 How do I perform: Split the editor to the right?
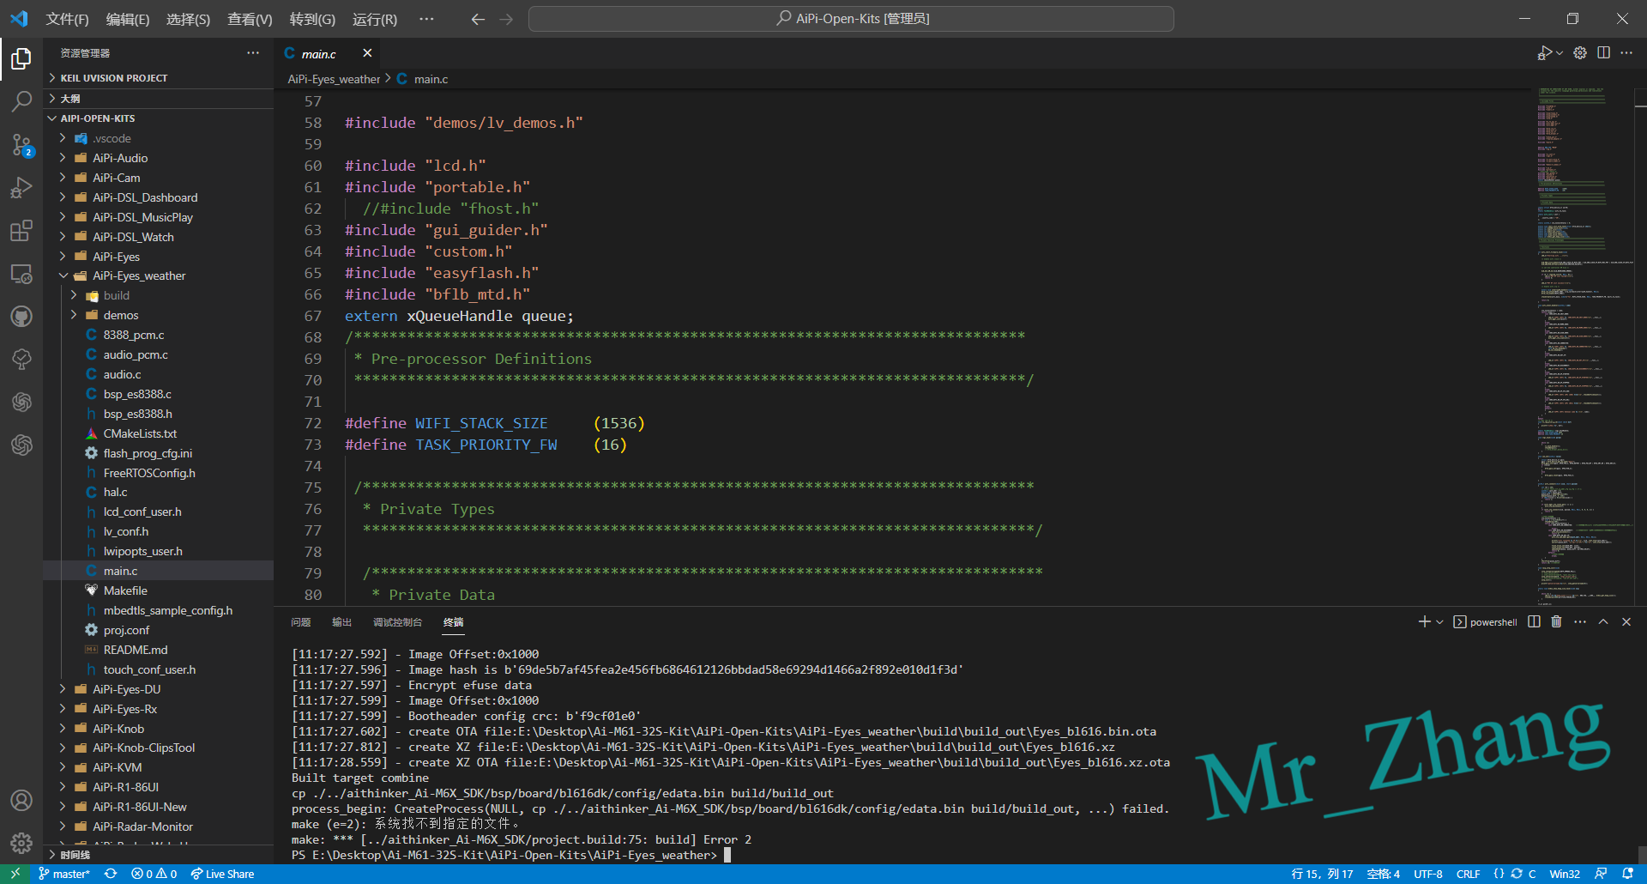(1603, 53)
